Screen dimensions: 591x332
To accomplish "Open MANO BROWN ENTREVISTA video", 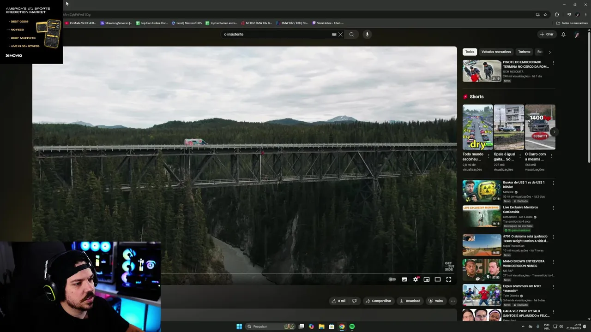I will pos(482,270).
